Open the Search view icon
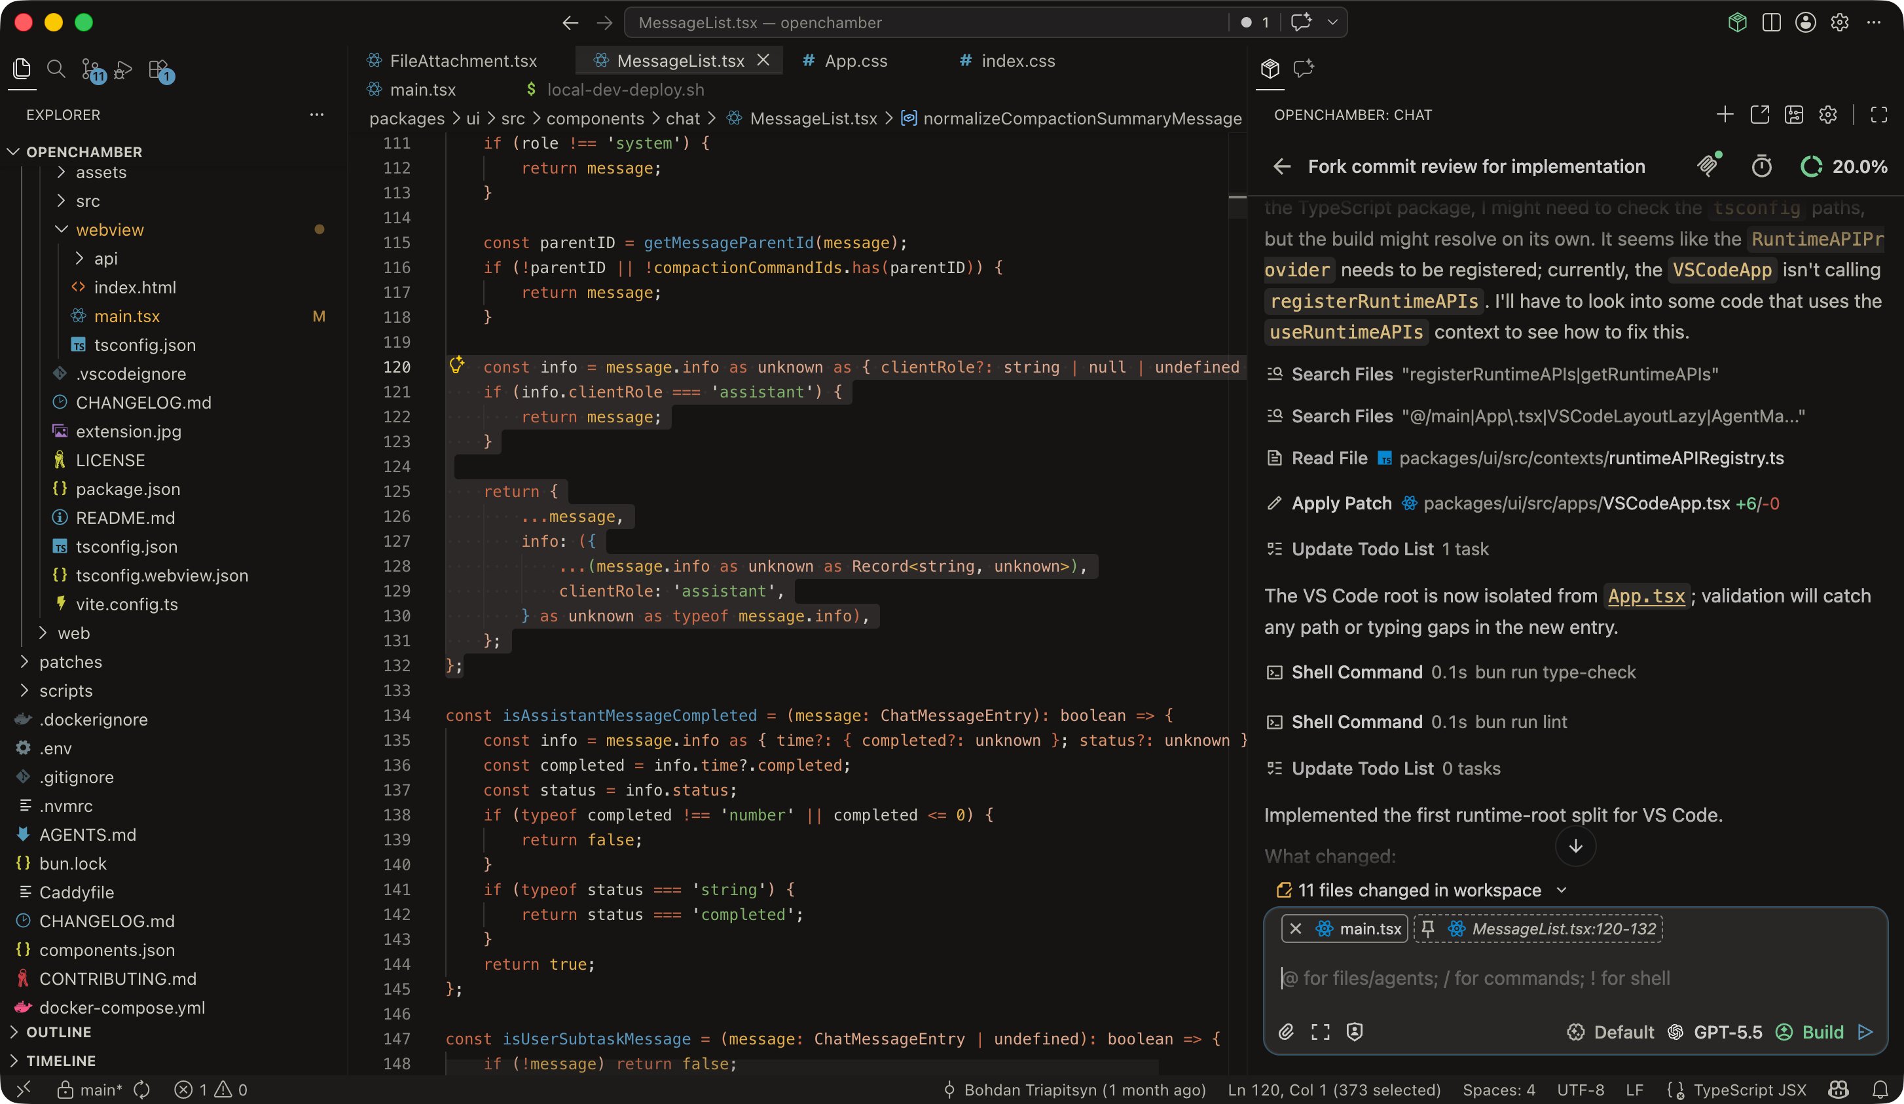The height and width of the screenshot is (1104, 1904). (56, 69)
